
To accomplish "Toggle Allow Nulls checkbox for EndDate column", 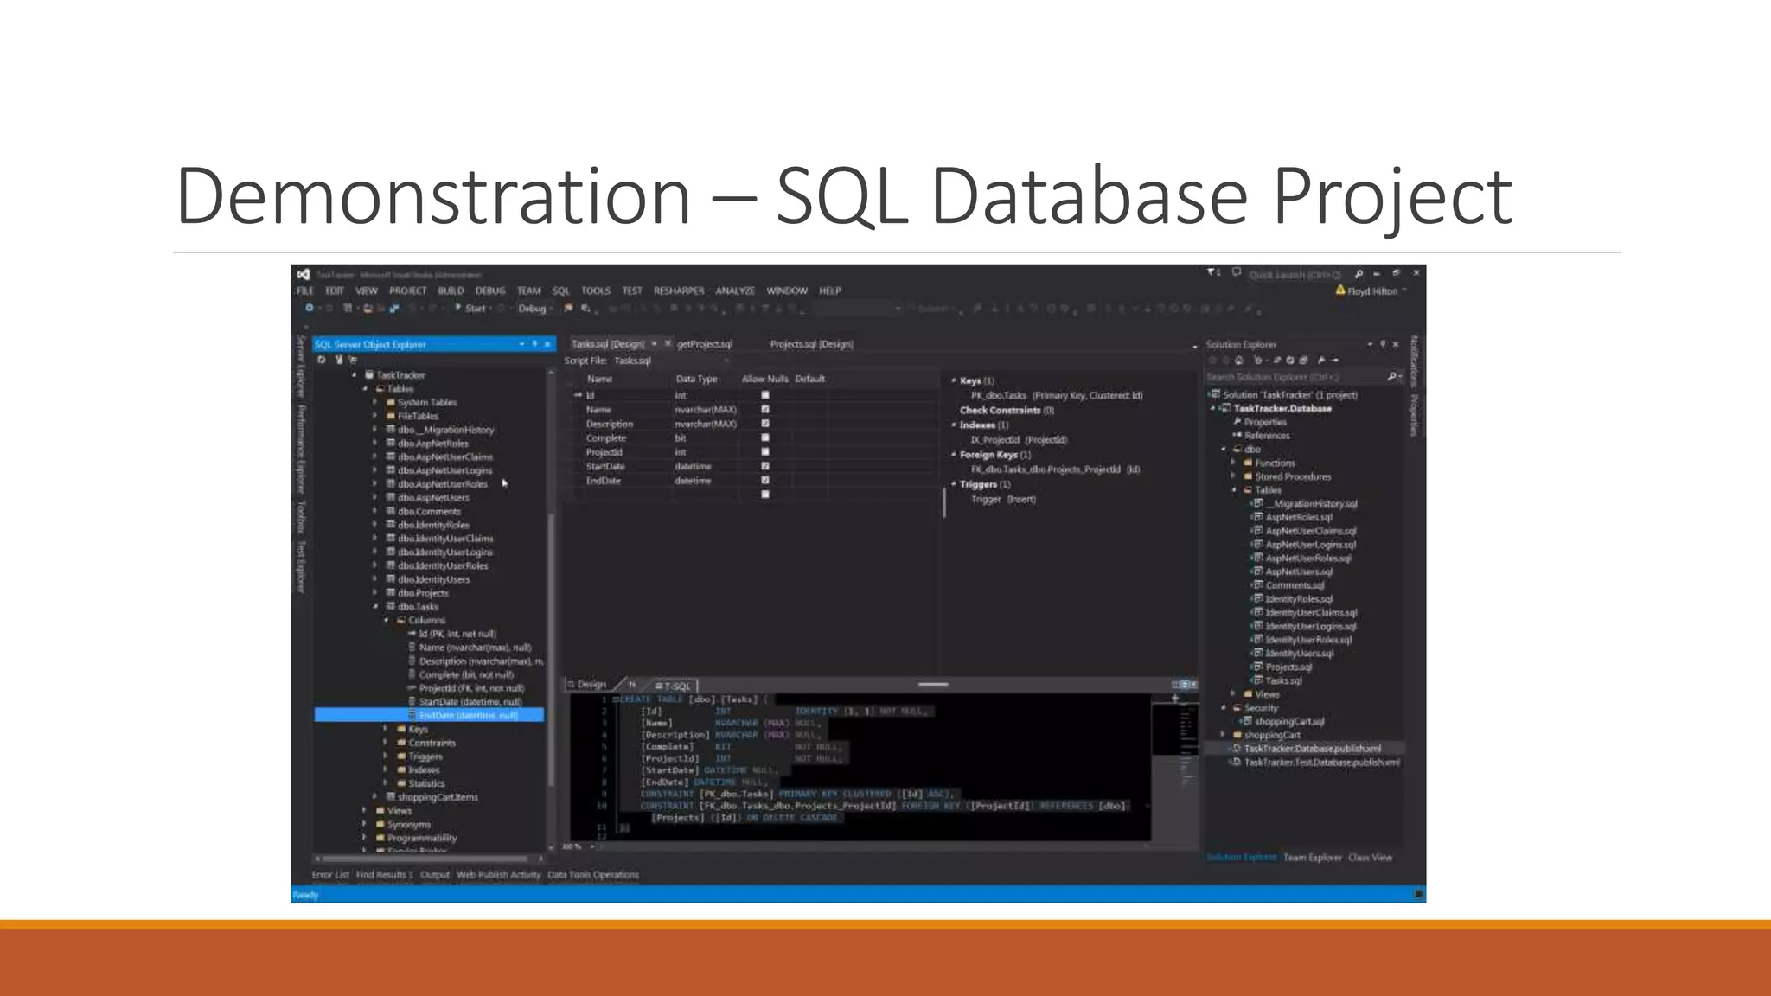I will pos(765,480).
